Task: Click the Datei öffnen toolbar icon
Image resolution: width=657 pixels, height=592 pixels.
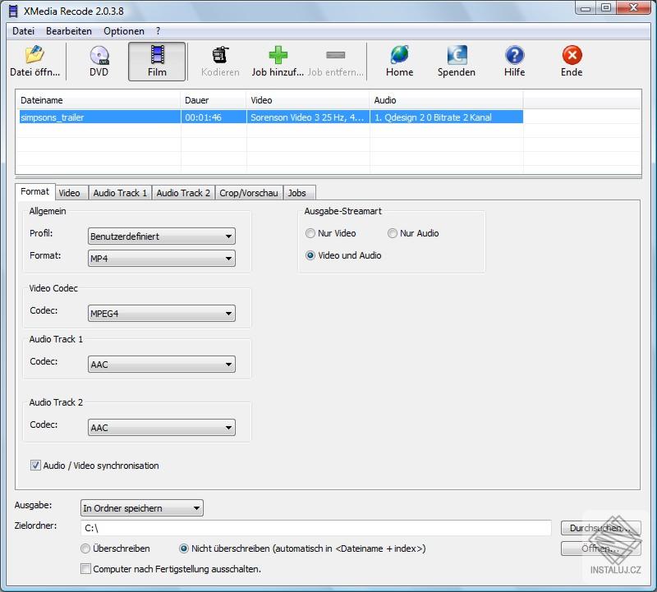Action: pos(33,59)
